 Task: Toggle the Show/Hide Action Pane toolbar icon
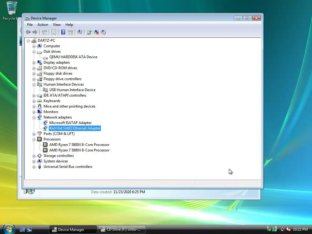pos(70,32)
